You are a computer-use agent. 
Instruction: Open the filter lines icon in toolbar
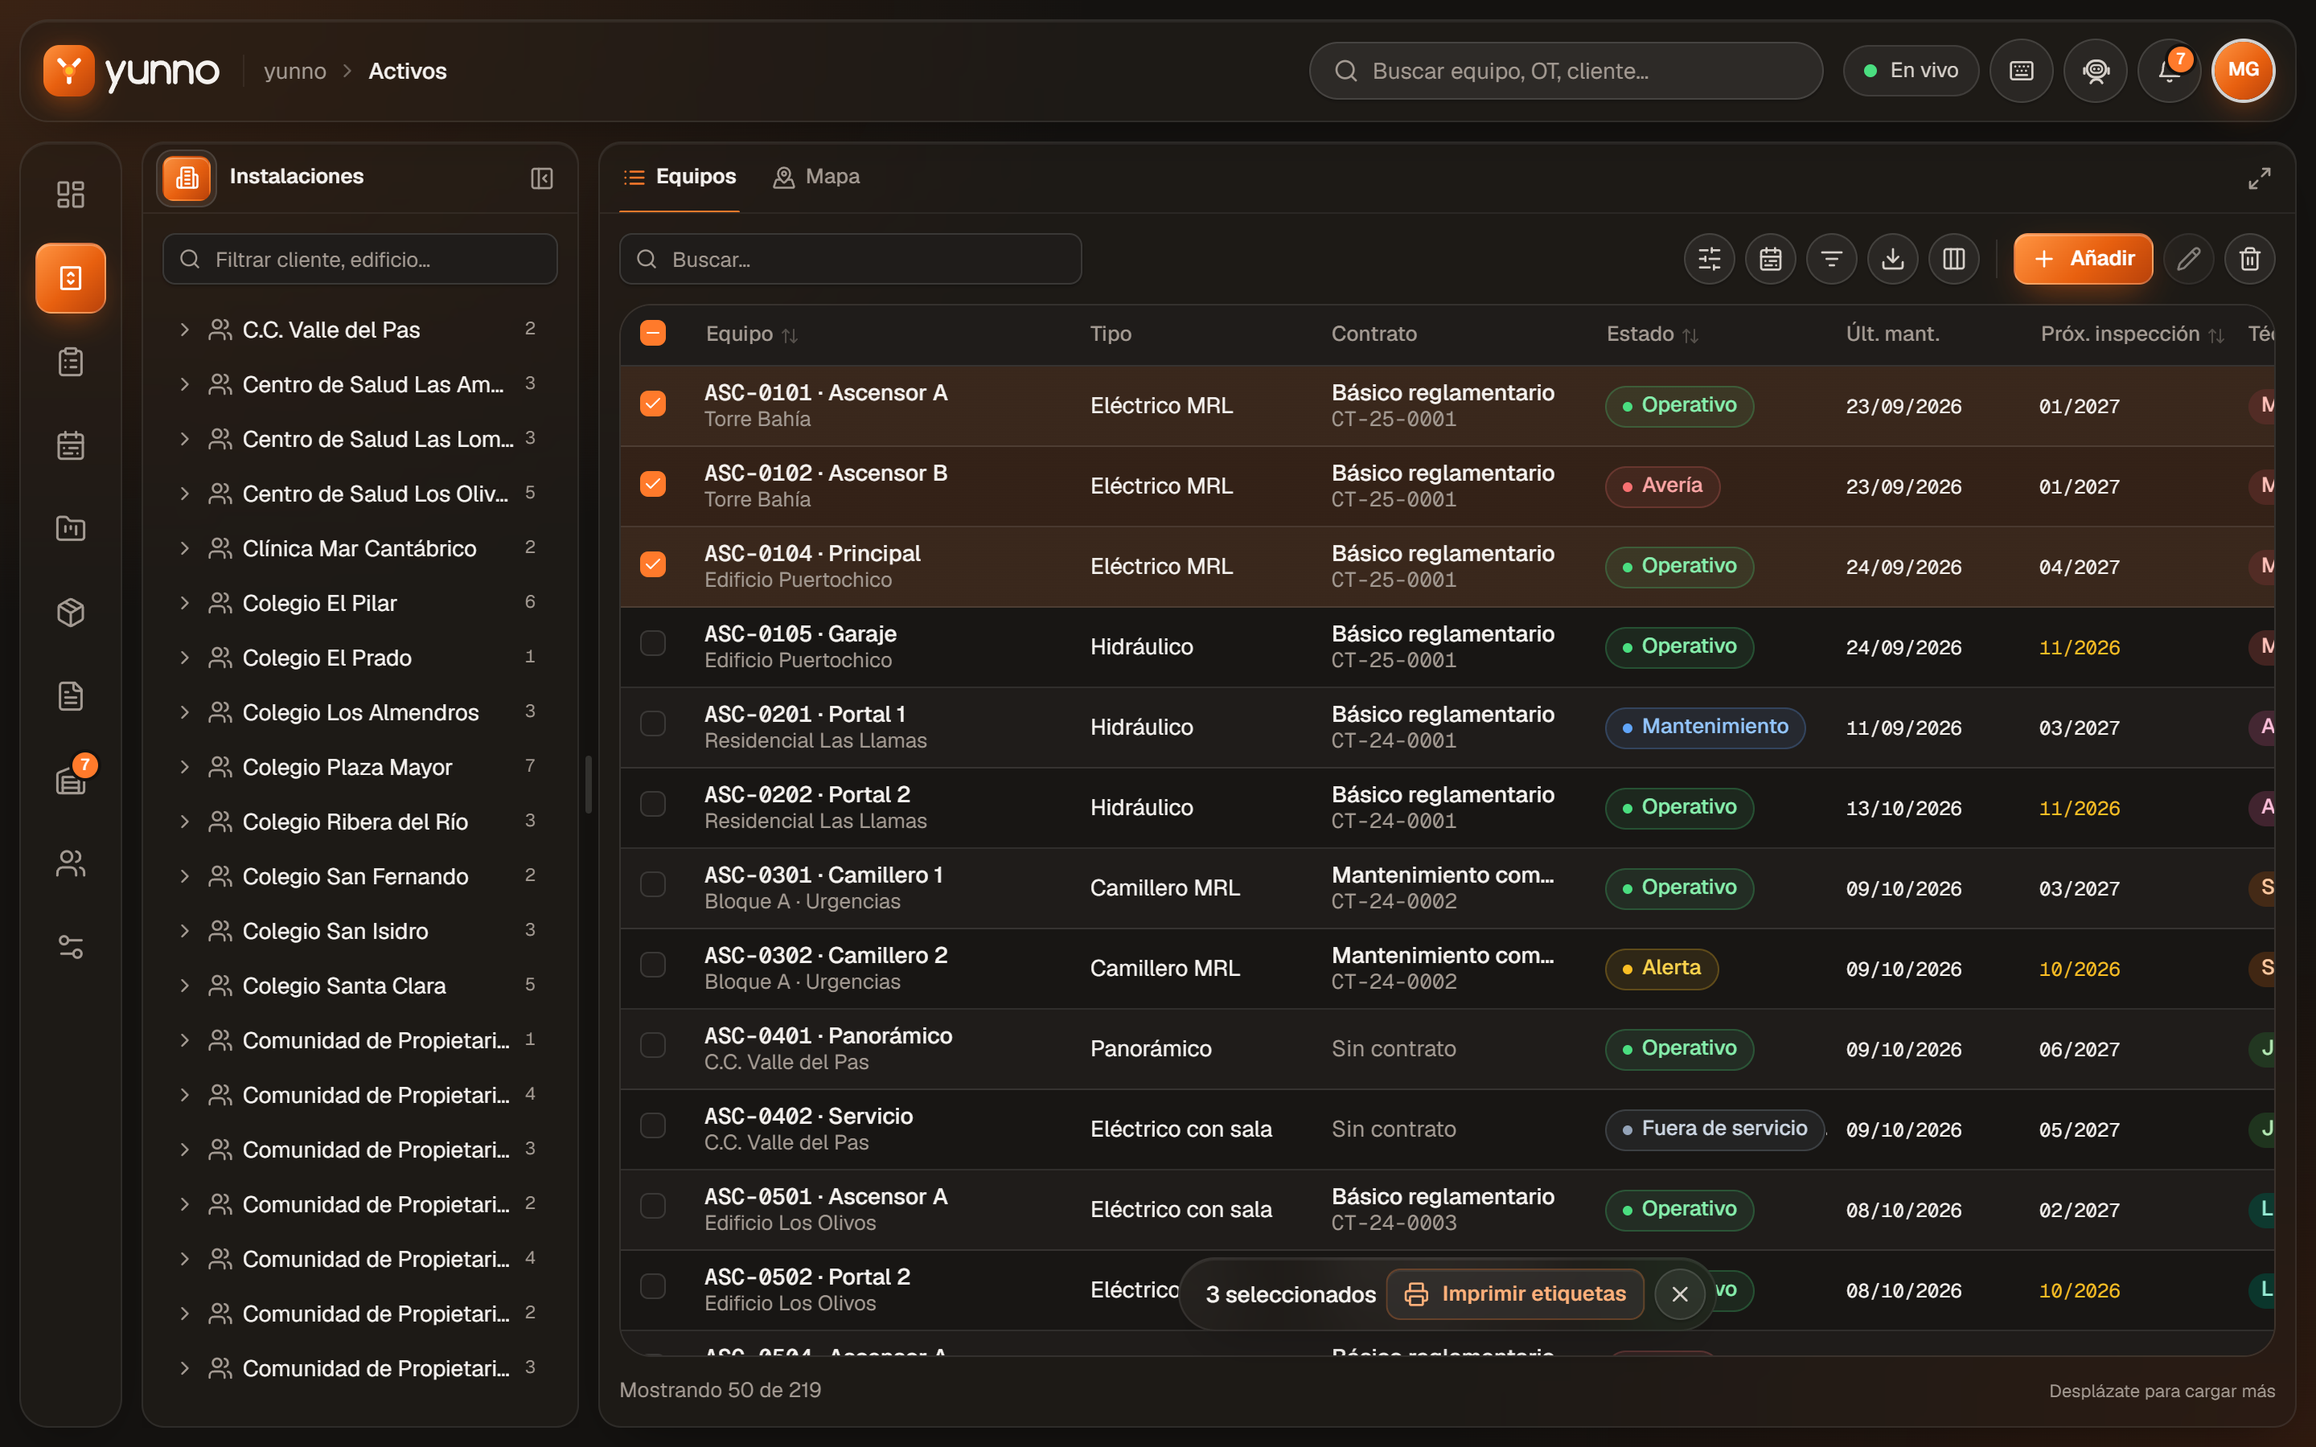(1832, 258)
